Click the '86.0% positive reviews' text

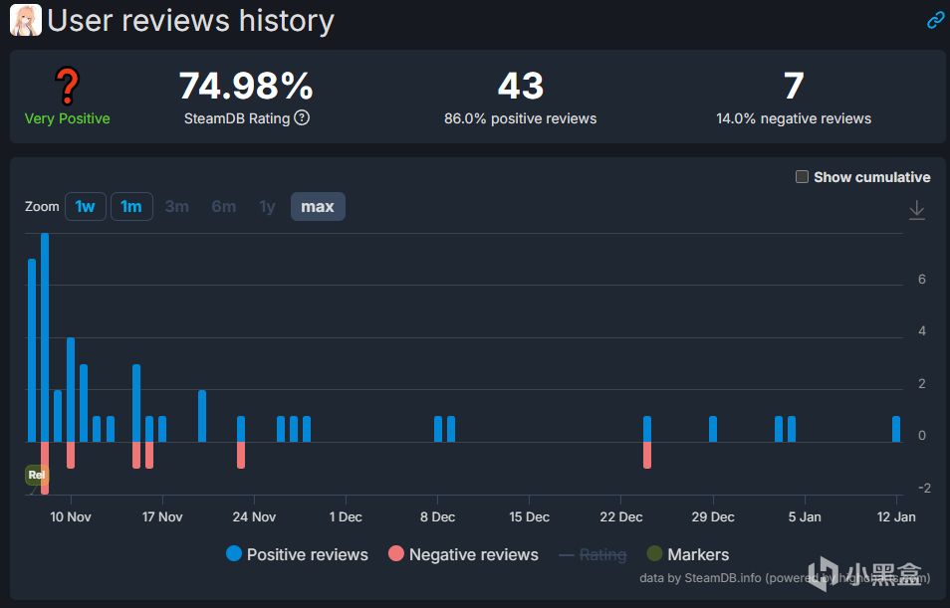click(x=521, y=118)
